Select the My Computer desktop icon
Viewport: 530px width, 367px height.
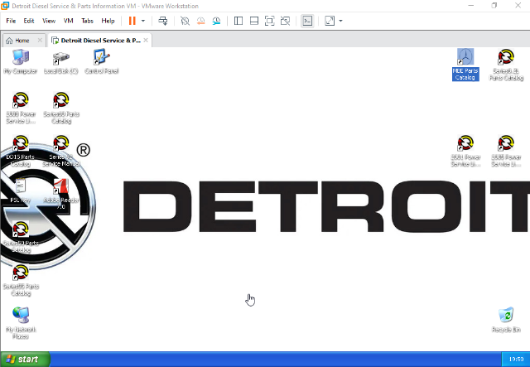coord(20,61)
